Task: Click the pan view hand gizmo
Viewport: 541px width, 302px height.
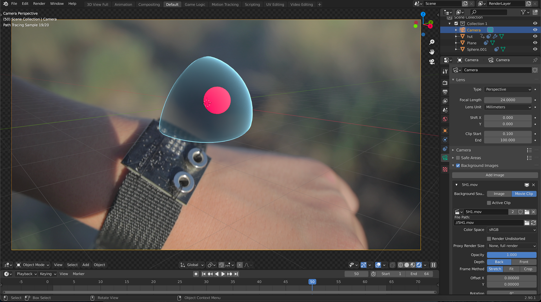Action: point(432,52)
